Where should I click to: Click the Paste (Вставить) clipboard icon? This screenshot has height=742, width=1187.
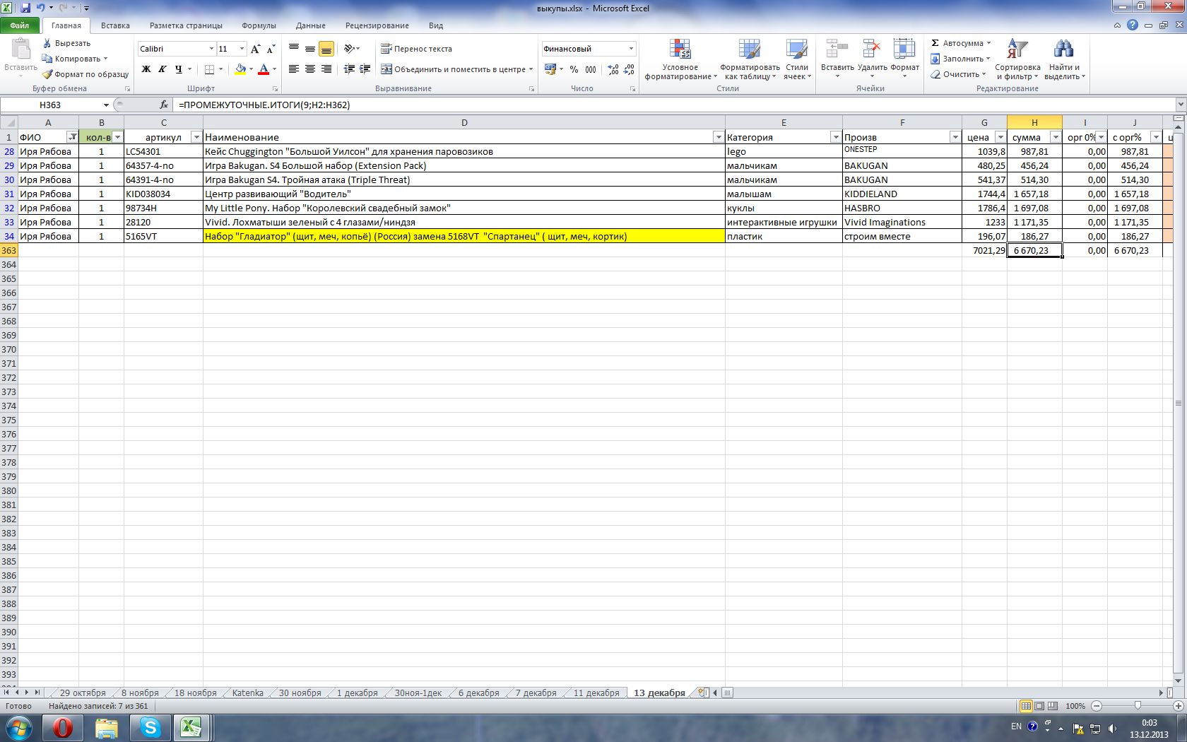coord(20,49)
